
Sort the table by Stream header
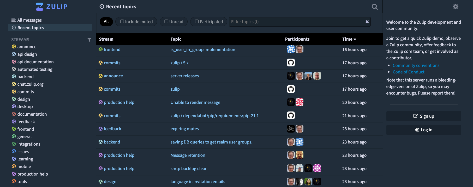pyautogui.click(x=106, y=39)
